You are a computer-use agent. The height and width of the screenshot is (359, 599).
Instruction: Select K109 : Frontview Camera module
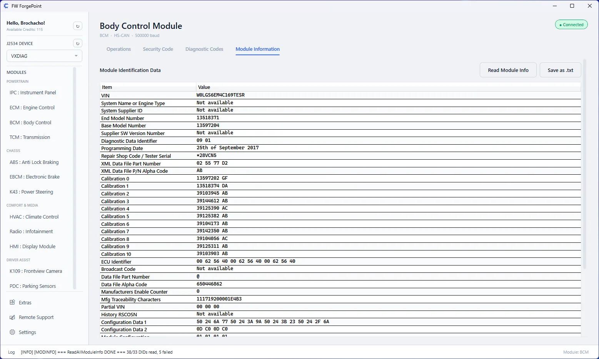36,271
